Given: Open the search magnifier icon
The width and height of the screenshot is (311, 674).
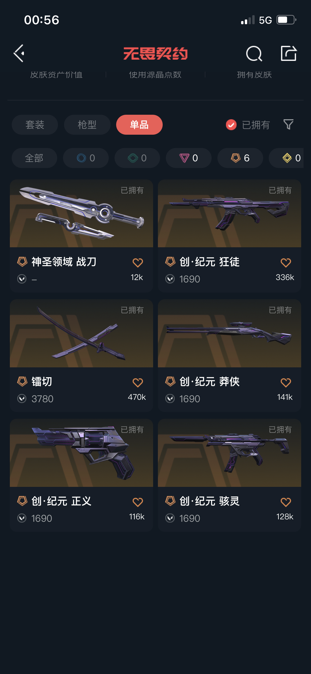Looking at the screenshot, I should click(254, 54).
